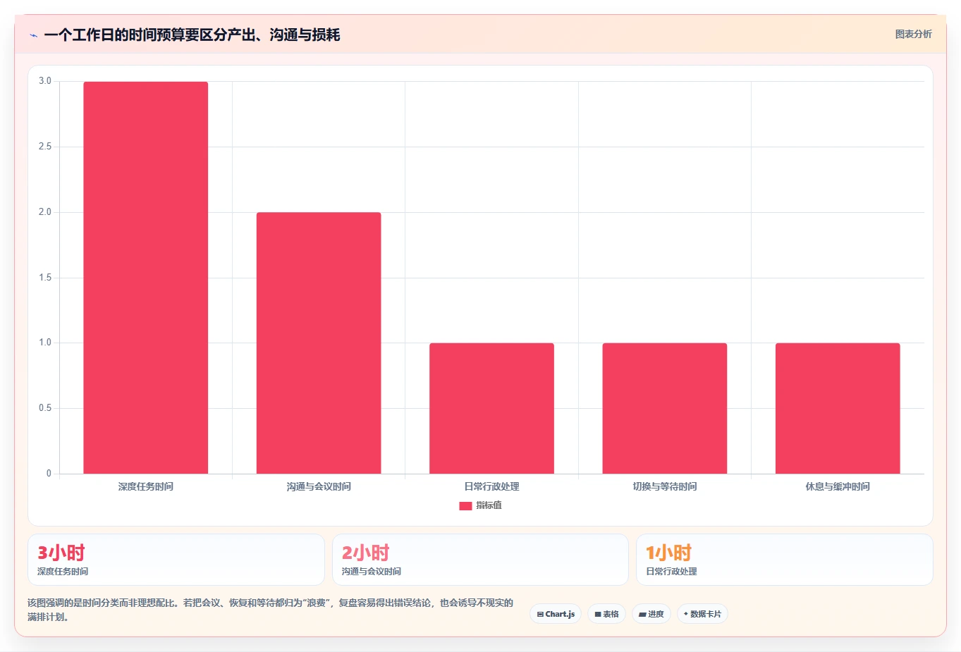Click the chart title 一个工作日的时间预算要区分产出、沟通与损耗
Screen dimensions: 961x652
(x=192, y=35)
